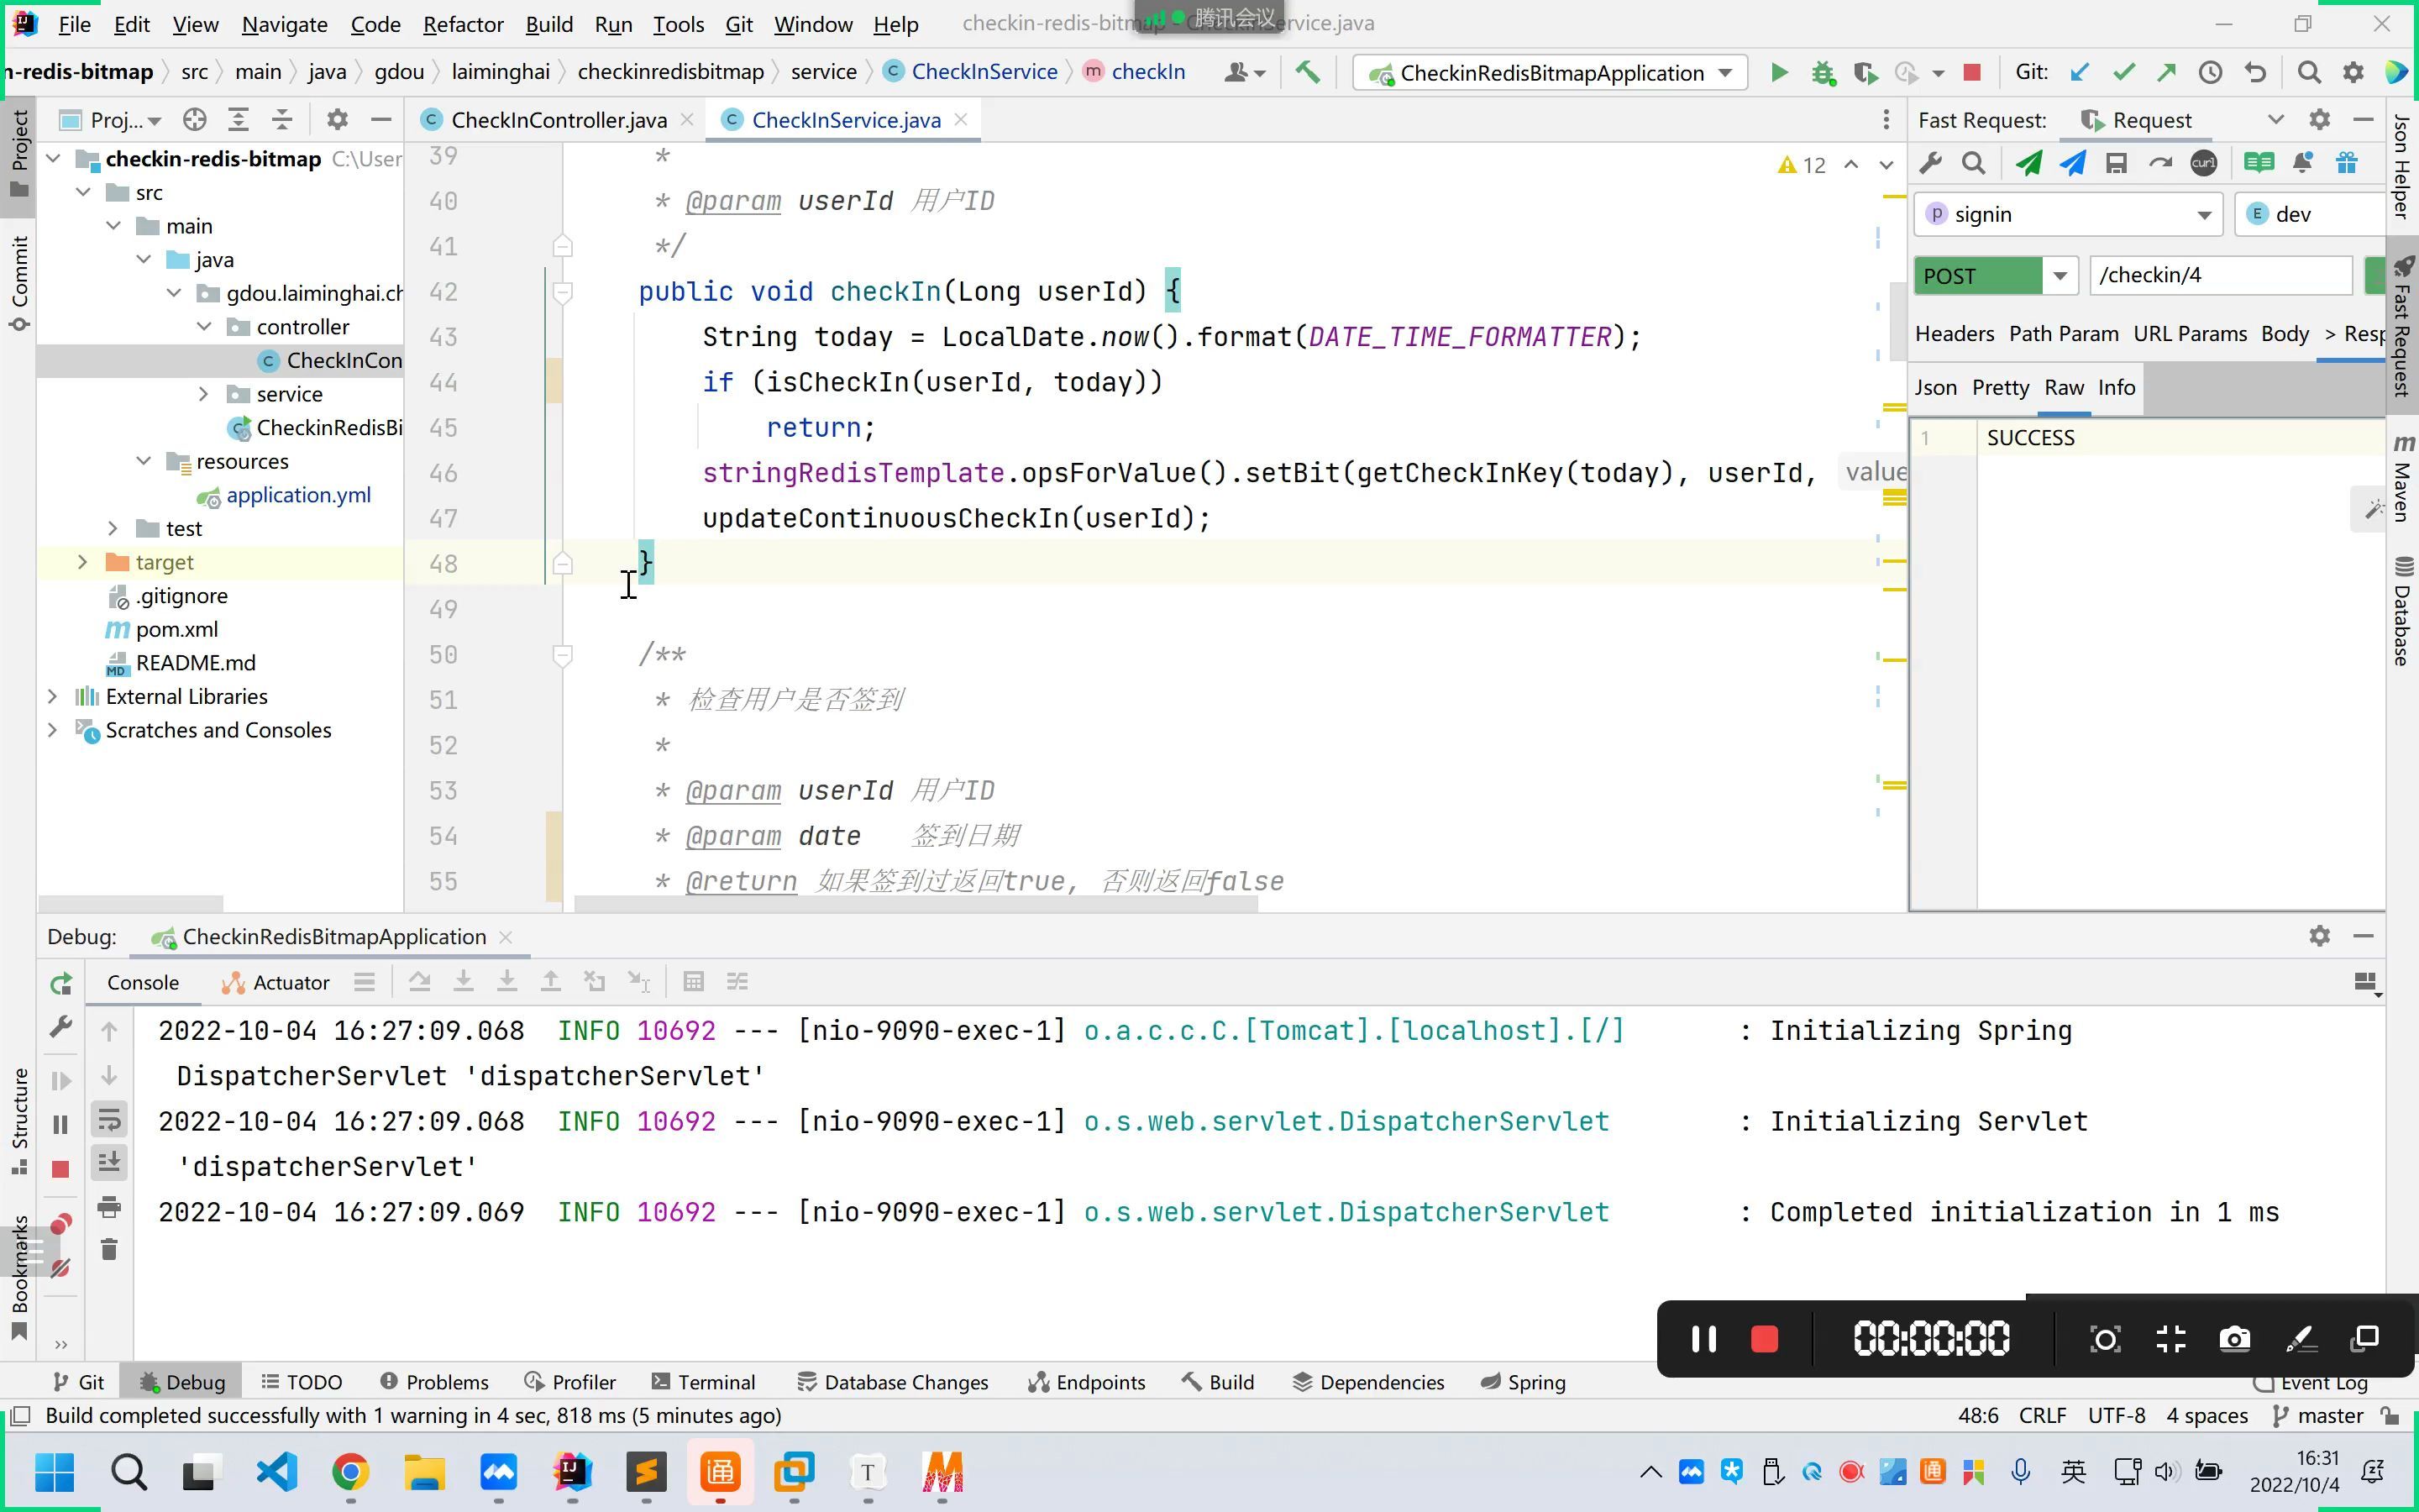The image size is (2419, 1512).
Task: Toggle Mute Breakpoints in Debug panel
Action: pyautogui.click(x=61, y=1269)
